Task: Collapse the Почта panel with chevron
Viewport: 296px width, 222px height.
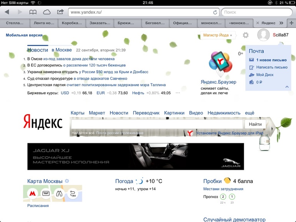Action: coord(286,87)
